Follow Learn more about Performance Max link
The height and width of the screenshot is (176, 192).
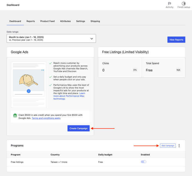69,96
